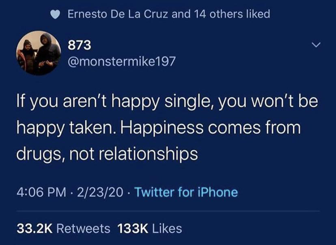Click the 4:06 PM timestamp
336x245 pixels.
click(x=41, y=192)
